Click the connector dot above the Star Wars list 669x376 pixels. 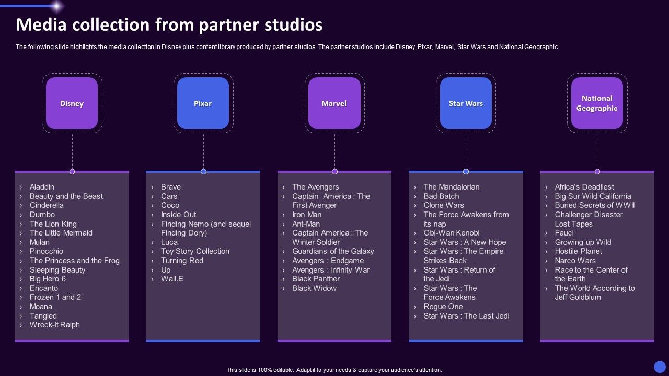pos(466,172)
